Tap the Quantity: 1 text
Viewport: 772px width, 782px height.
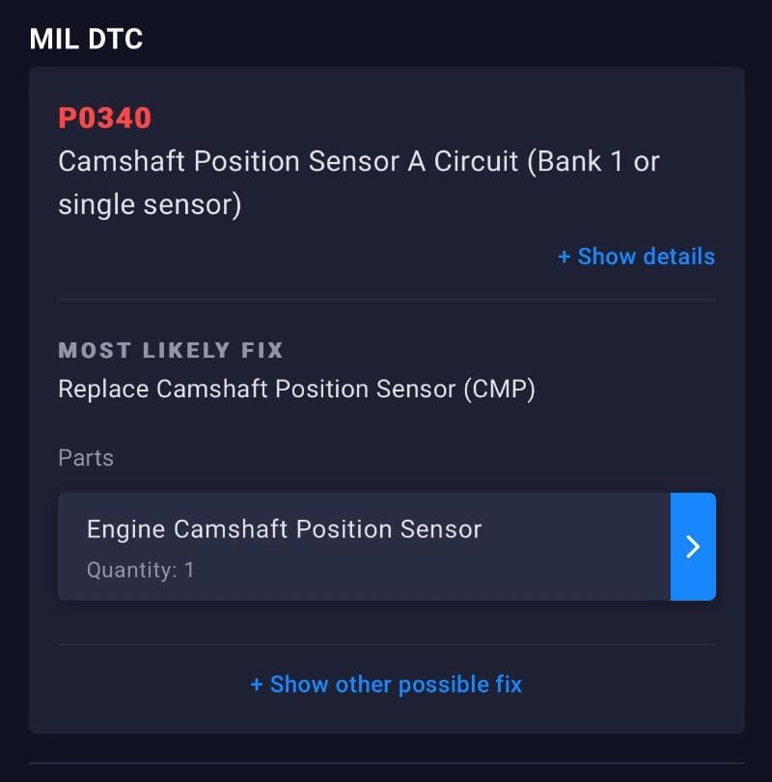(x=140, y=570)
